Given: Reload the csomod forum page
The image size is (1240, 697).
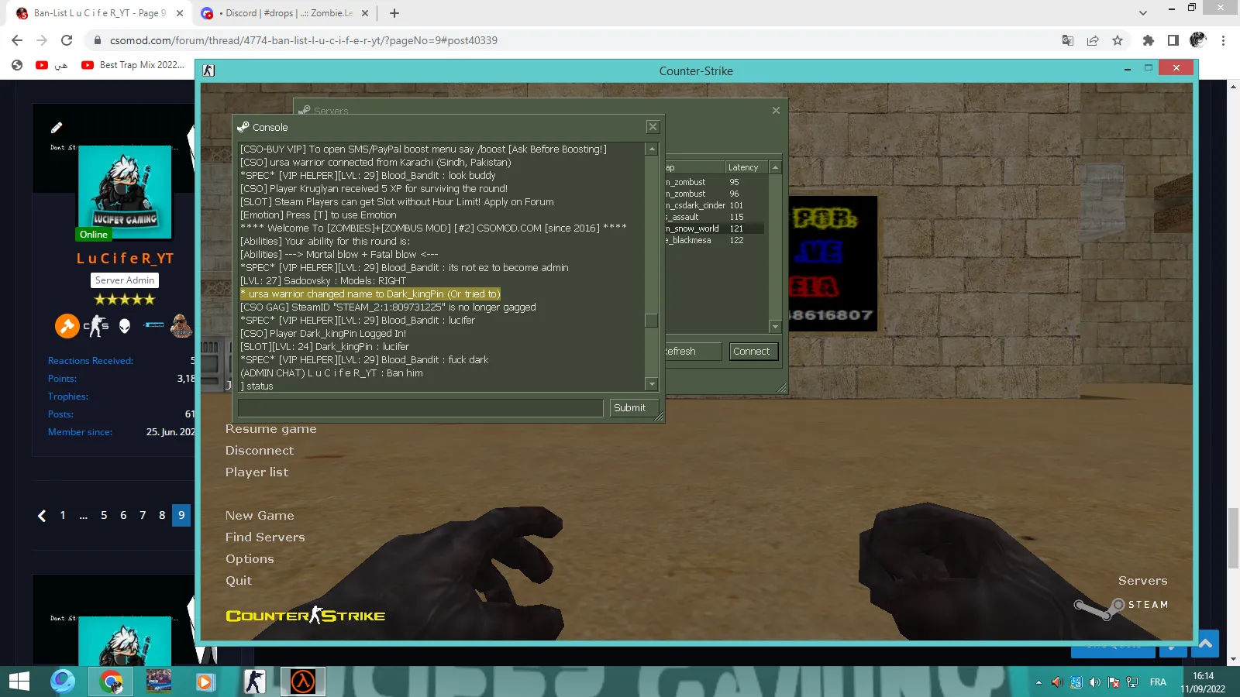Looking at the screenshot, I should (67, 40).
